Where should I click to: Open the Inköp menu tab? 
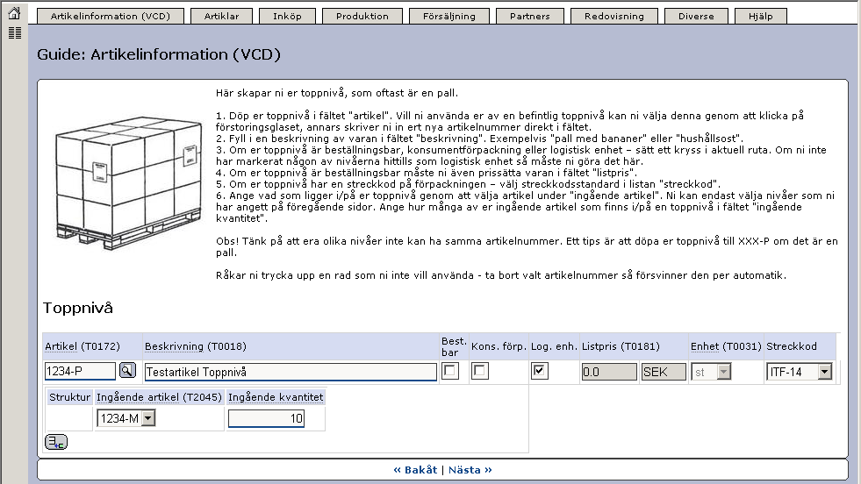(288, 16)
